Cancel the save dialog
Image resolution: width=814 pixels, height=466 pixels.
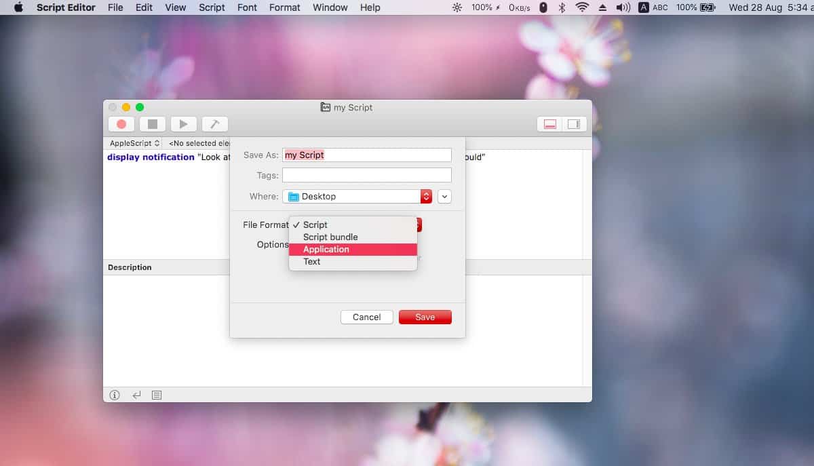(x=367, y=317)
